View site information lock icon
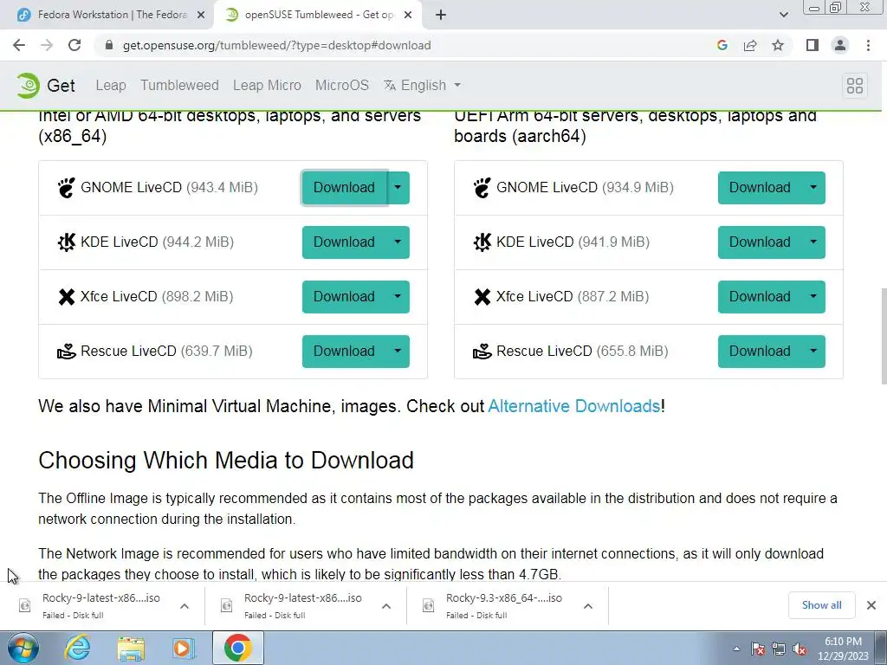Viewport: 887px width, 665px height. [109, 45]
